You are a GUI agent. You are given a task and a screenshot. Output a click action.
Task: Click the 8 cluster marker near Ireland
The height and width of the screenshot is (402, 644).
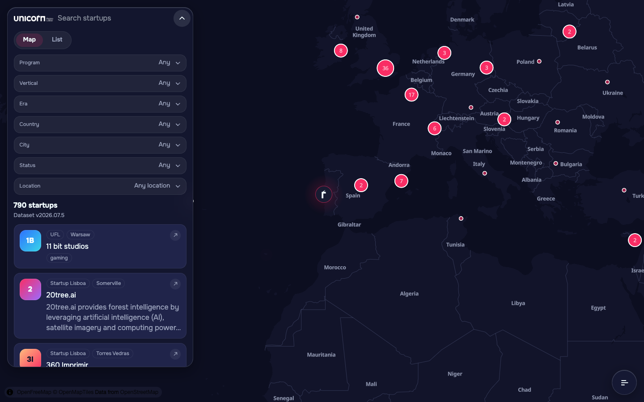[341, 50]
